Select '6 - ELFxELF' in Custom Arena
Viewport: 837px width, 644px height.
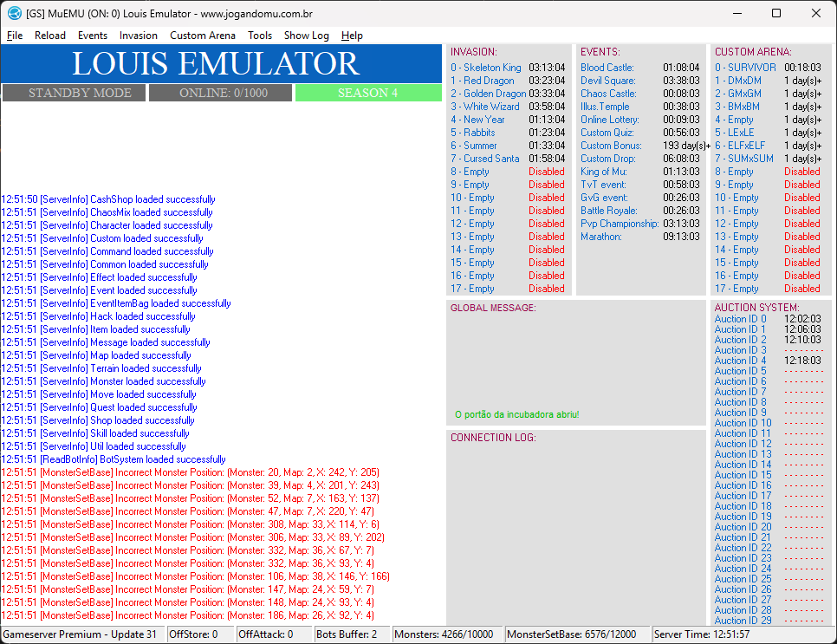coord(740,146)
